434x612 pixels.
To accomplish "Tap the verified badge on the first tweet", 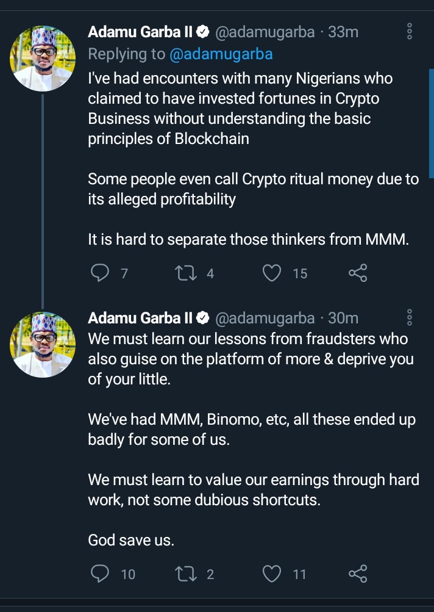I will [x=204, y=32].
